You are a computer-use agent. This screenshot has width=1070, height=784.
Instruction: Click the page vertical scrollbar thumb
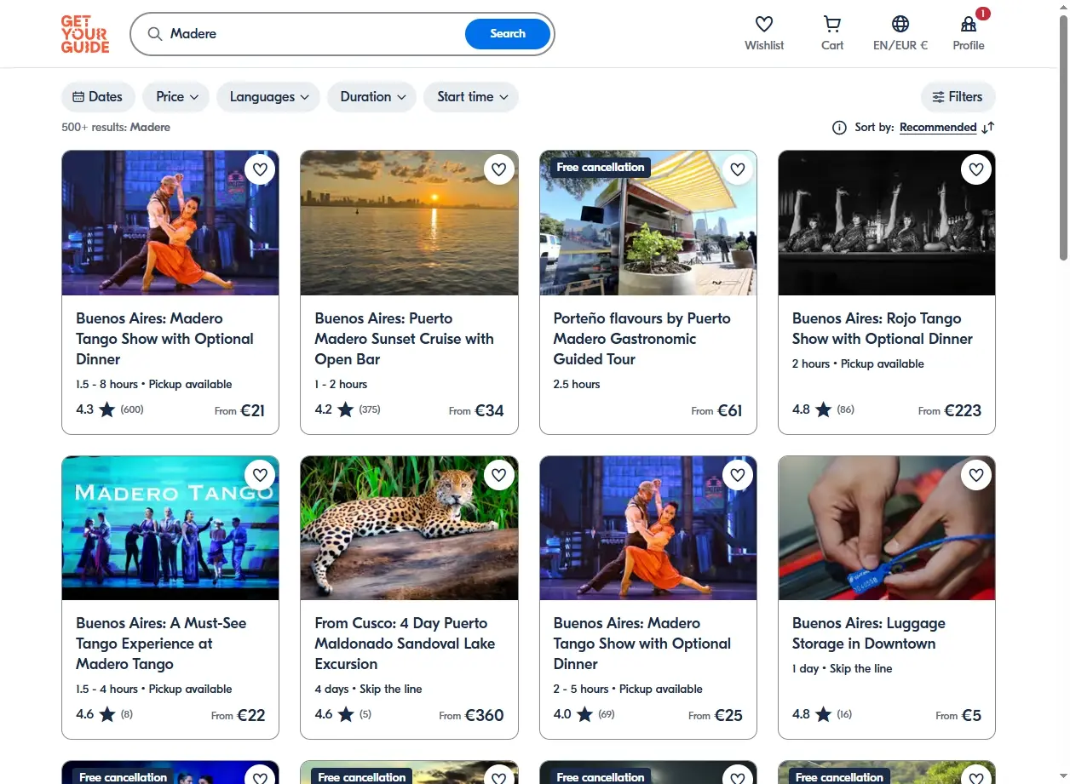(x=1063, y=138)
